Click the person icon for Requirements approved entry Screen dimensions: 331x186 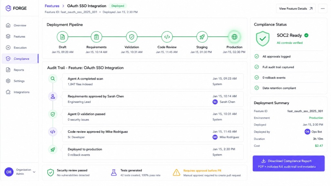click(53, 96)
